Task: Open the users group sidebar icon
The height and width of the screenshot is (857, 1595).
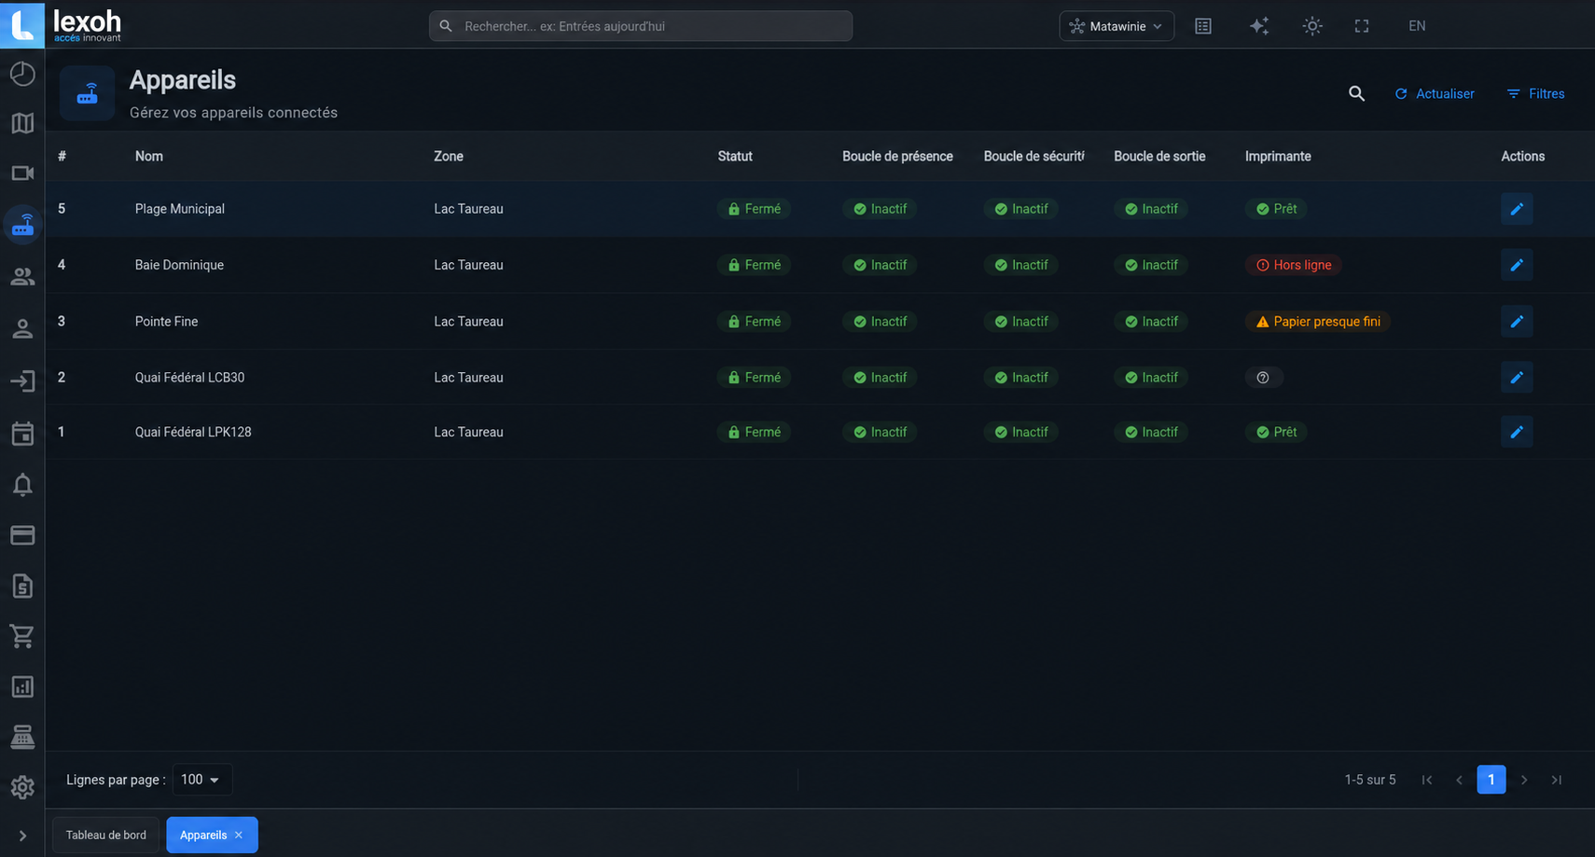Action: coord(22,277)
